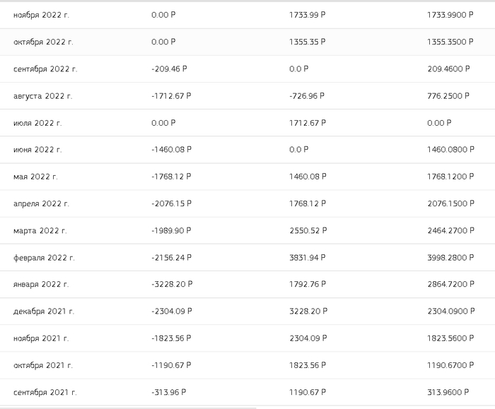The height and width of the screenshot is (409, 495).
Task: Click the "февраля 2022 г." month cell
Action: tap(44, 258)
